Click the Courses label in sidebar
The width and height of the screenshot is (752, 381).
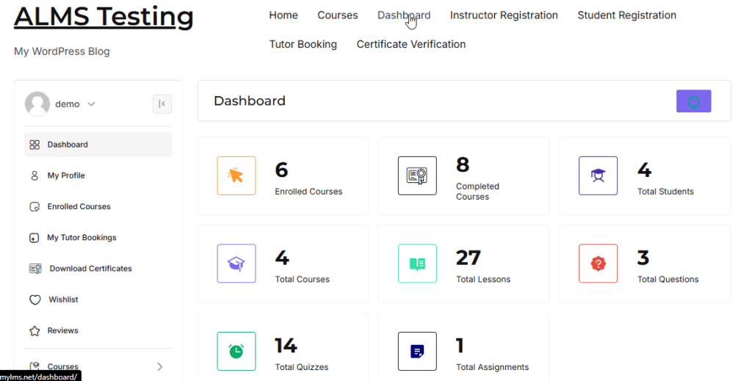63,366
